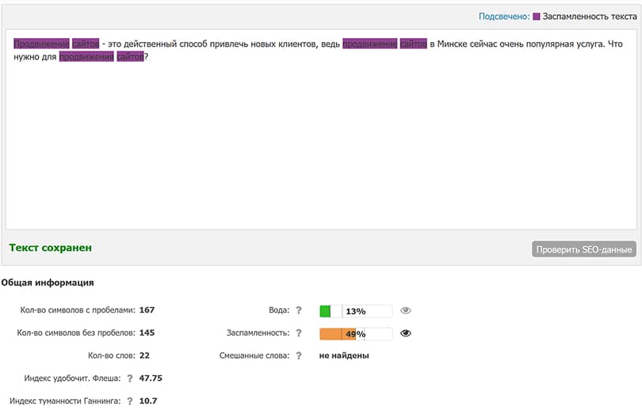The height and width of the screenshot is (414, 642).
Task: Open help for 'Индекс удобочит. Флеша'
Action: coord(130,378)
